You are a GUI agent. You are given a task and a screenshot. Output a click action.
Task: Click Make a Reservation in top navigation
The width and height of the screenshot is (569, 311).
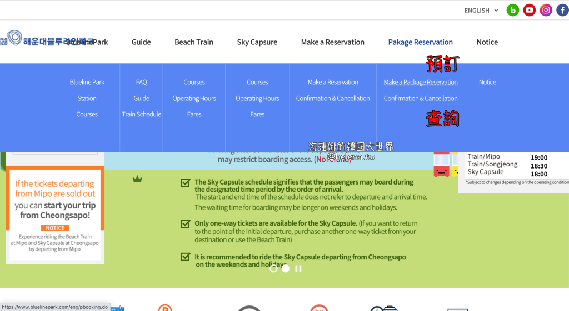(x=332, y=42)
